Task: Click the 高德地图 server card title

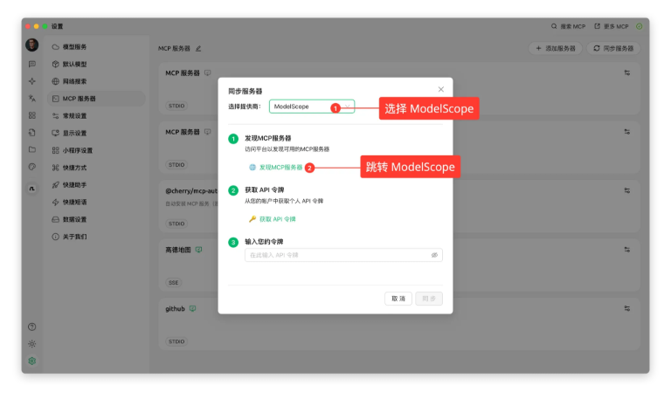Action: pyautogui.click(x=178, y=250)
